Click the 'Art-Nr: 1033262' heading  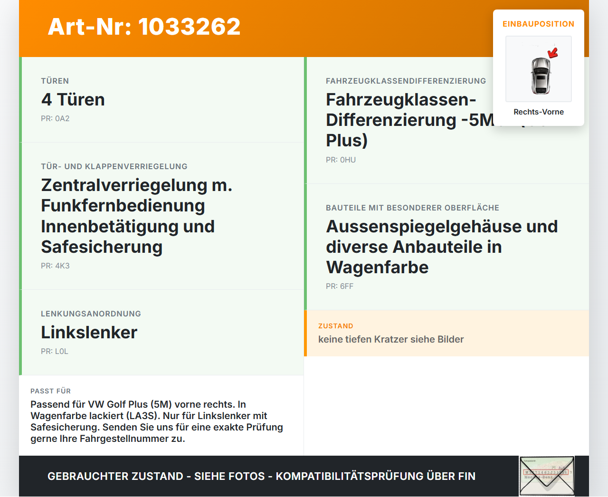click(x=144, y=27)
